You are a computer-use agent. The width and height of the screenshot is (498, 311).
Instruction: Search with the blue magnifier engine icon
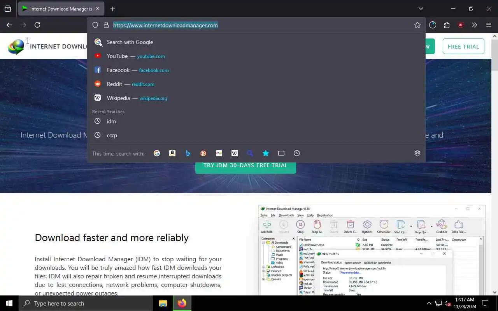click(250, 153)
